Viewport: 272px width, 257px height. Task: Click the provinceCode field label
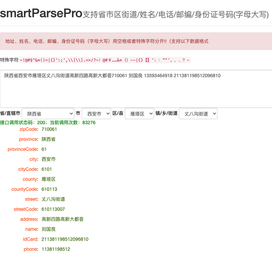point(23,149)
